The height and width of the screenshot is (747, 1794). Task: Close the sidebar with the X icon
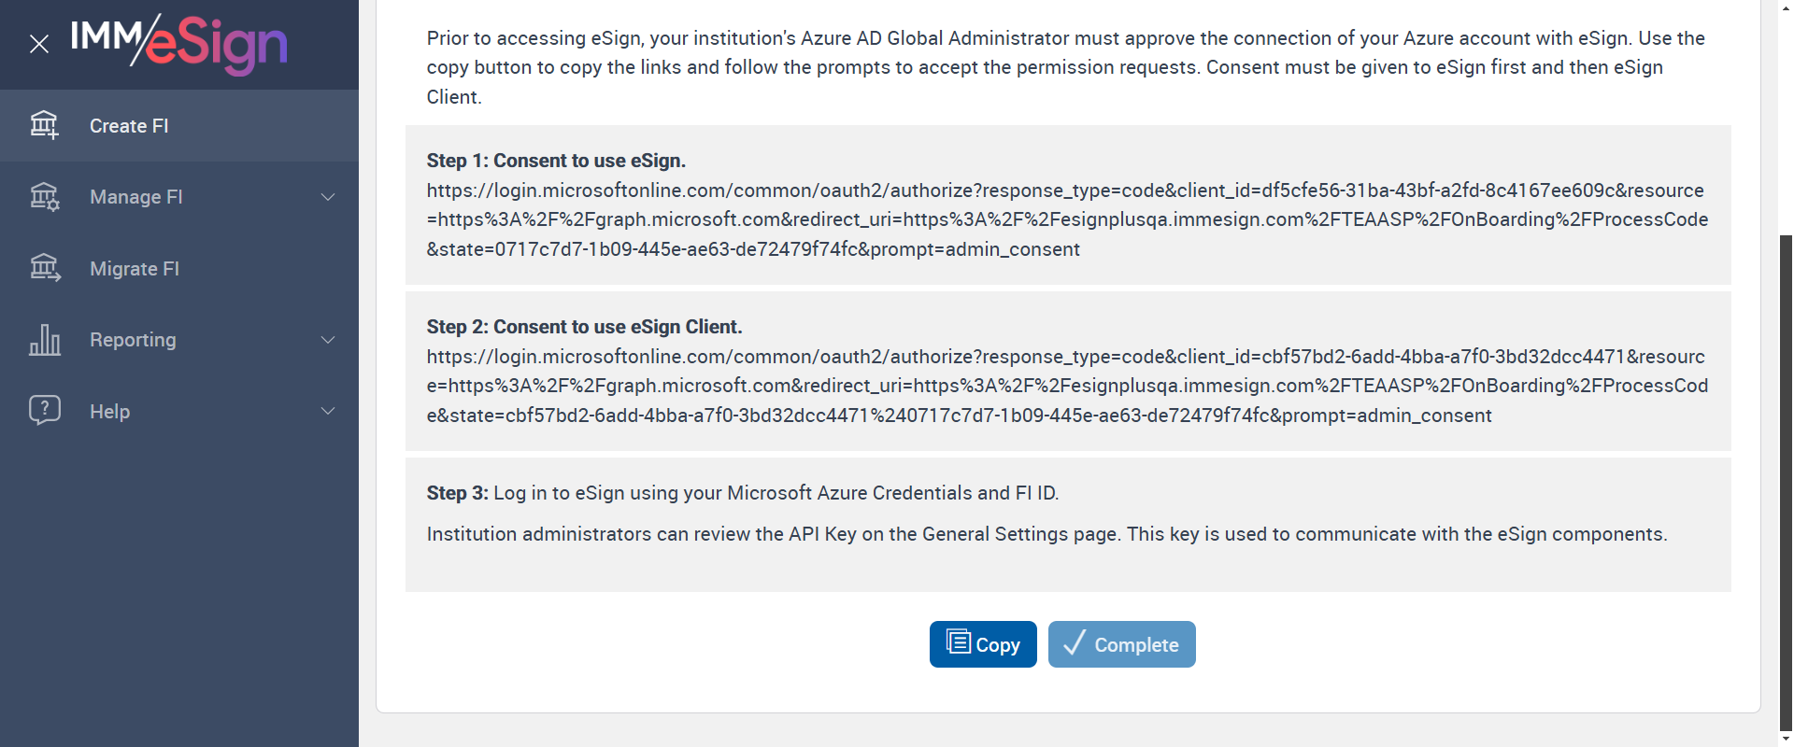point(39,44)
